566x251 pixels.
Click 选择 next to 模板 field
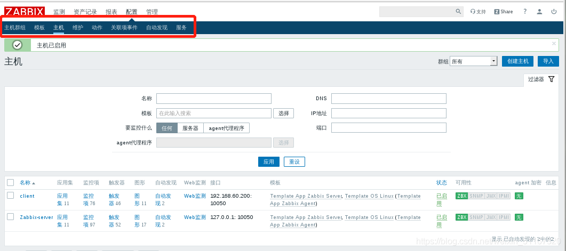(x=283, y=113)
